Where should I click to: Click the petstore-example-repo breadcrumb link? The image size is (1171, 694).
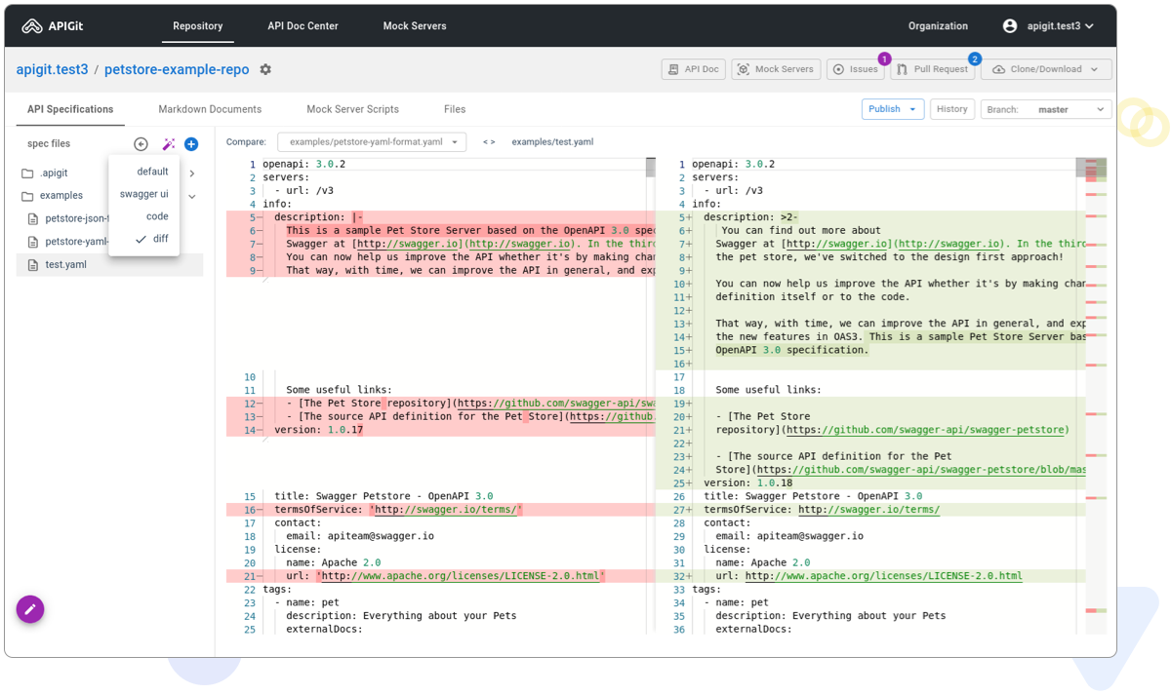[x=177, y=70]
